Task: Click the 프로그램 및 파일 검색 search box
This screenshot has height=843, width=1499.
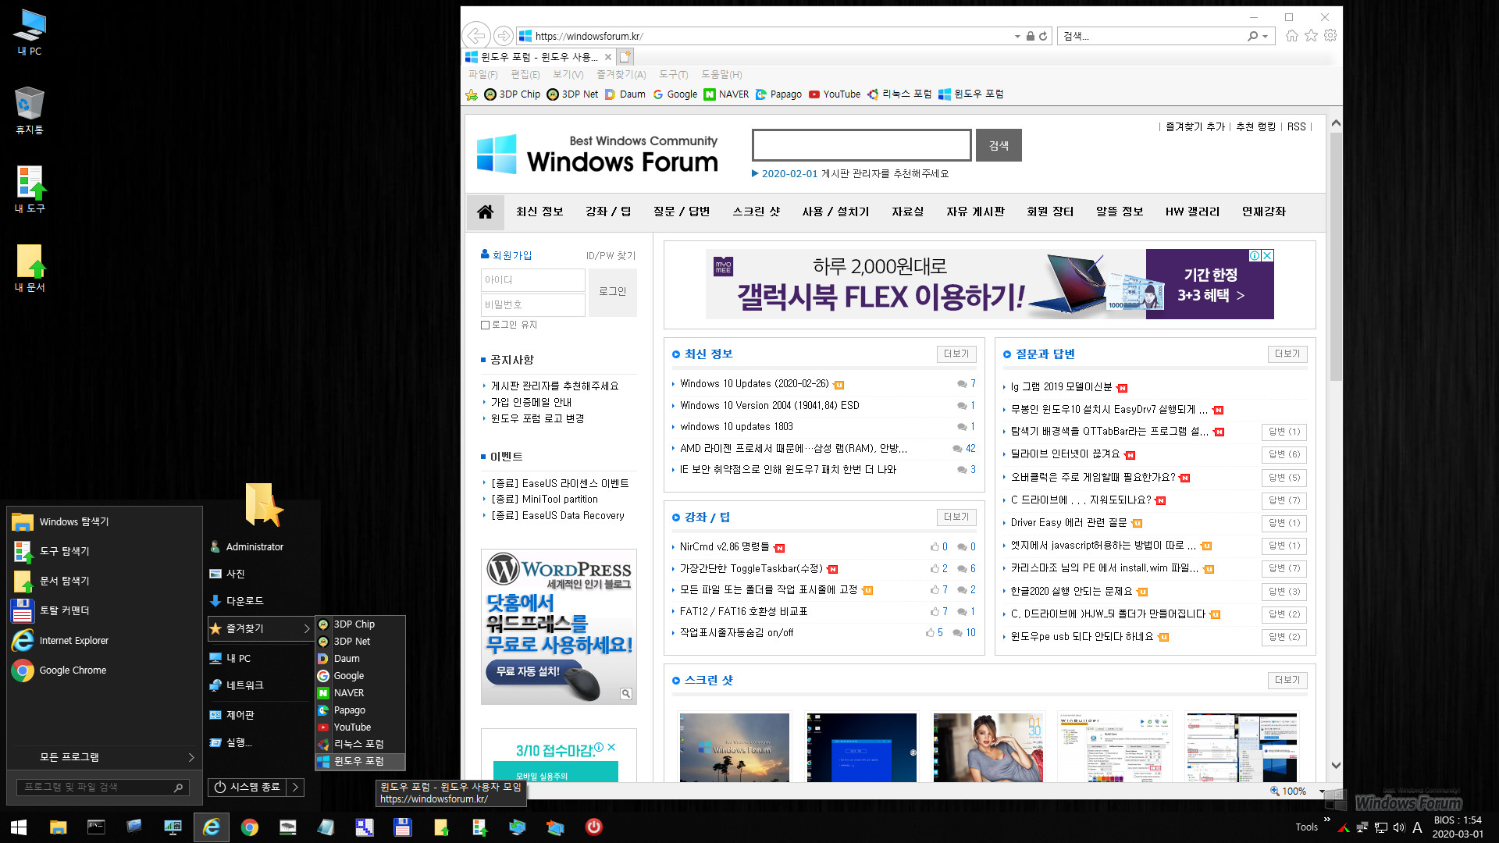Action: click(101, 788)
